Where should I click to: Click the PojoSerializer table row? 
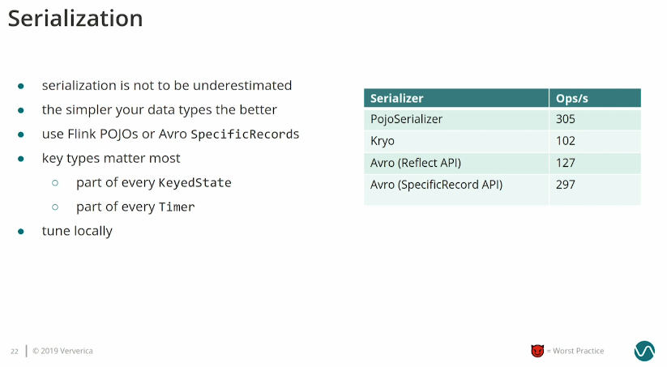pyautogui.click(x=502, y=119)
